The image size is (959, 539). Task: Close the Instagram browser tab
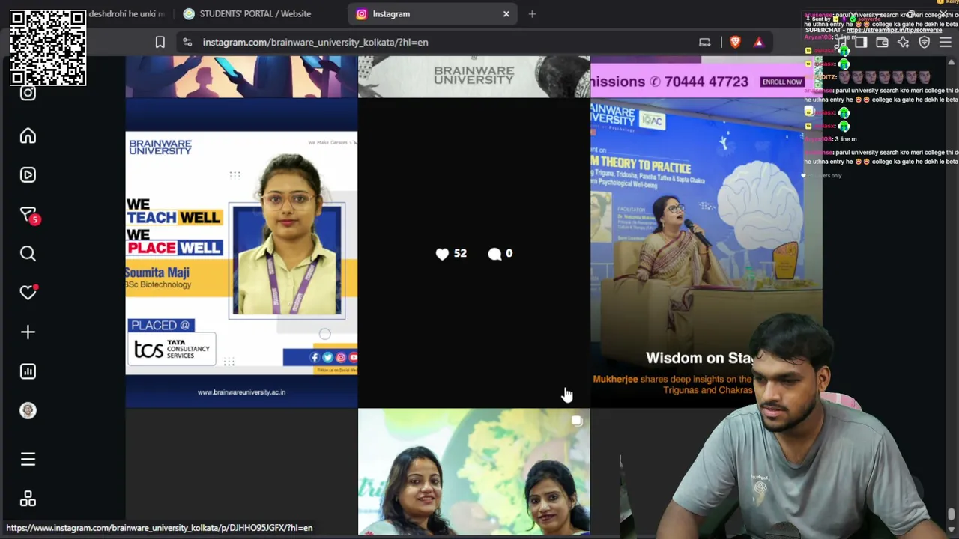coord(506,13)
